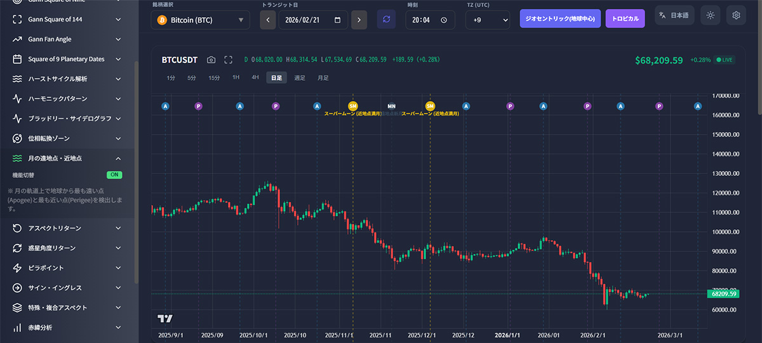
Task: Expand the ハーモニックパターン menu item
Action: pos(67,98)
